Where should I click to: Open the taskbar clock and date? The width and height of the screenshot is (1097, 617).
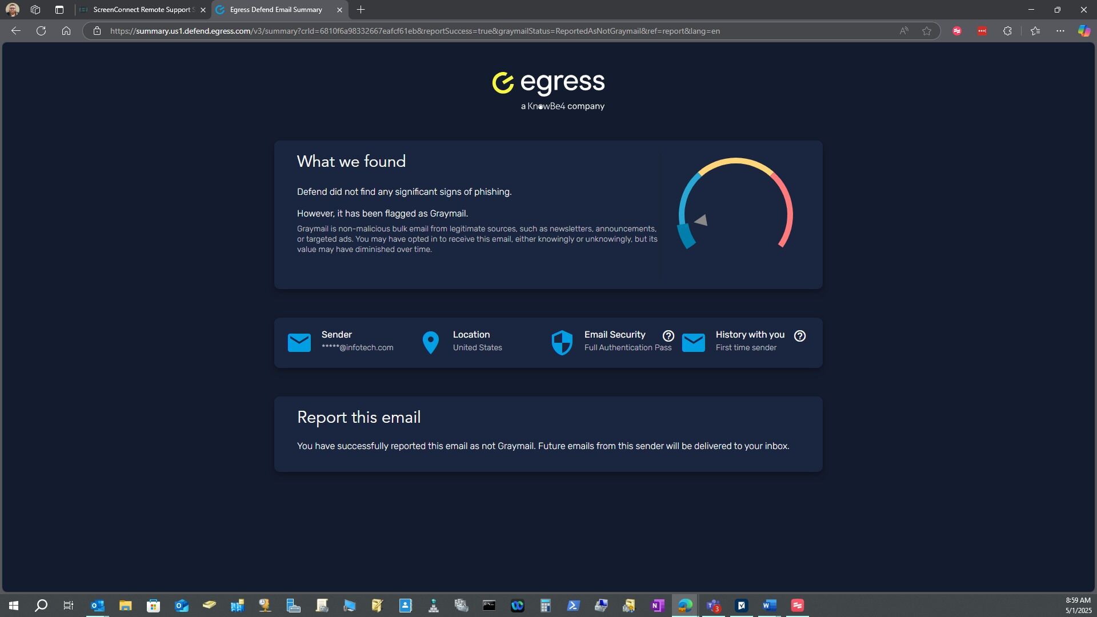coord(1078,606)
